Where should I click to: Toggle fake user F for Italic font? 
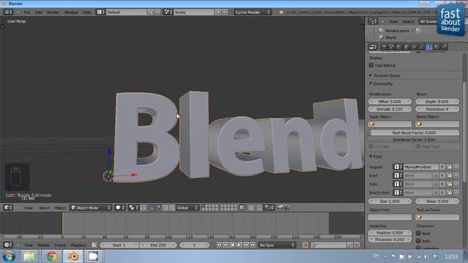coord(442,184)
